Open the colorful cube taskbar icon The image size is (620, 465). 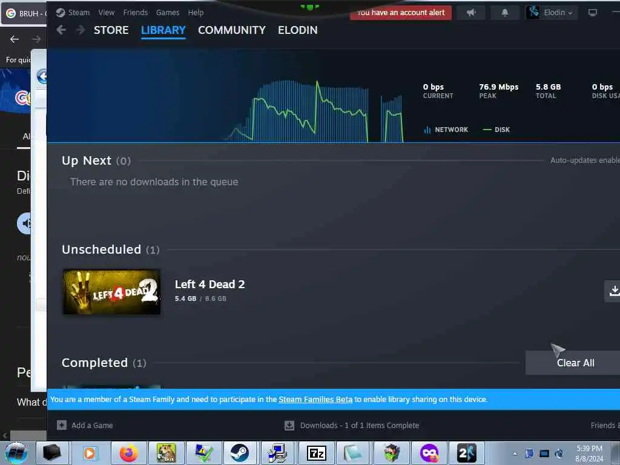click(x=391, y=453)
